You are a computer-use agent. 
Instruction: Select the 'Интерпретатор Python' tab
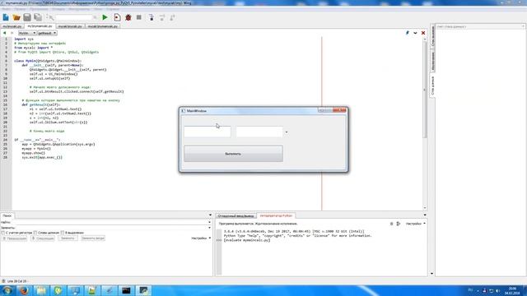[x=277, y=215]
